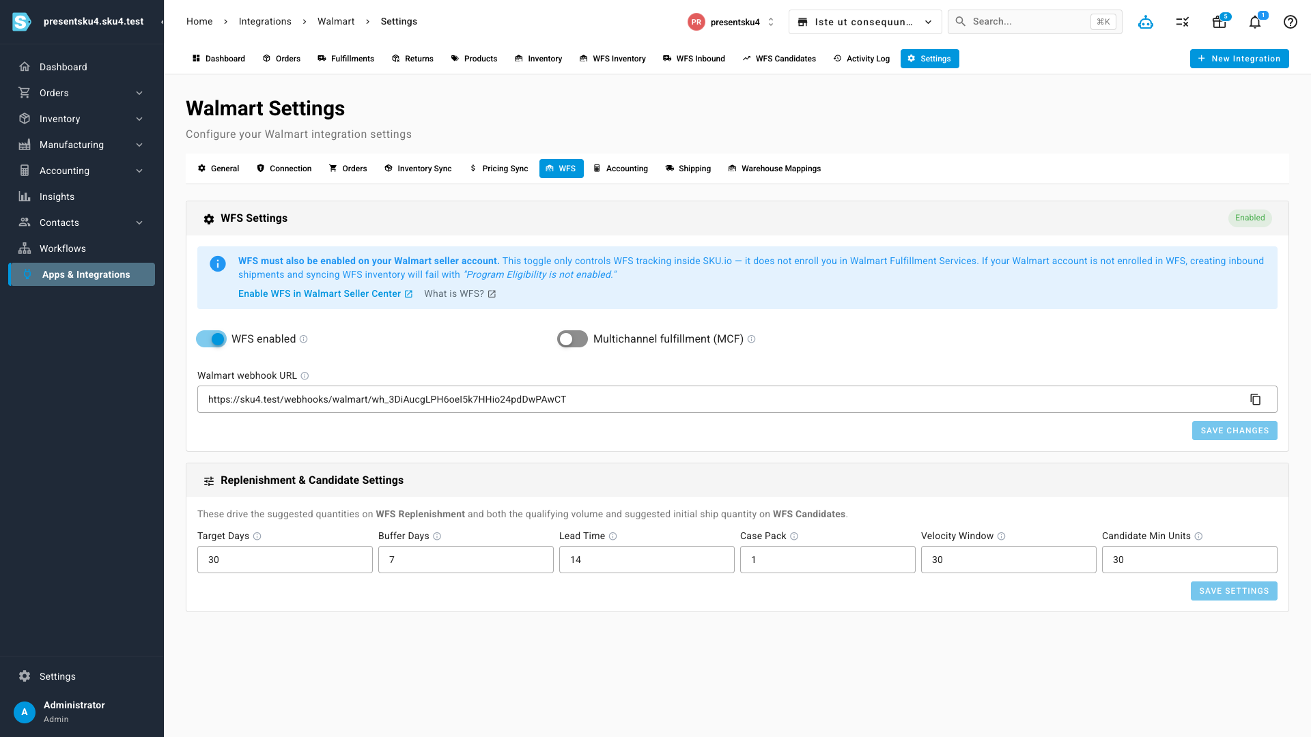The width and height of the screenshot is (1311, 737).
Task: Click the SKU.io logo icon
Action: [22, 22]
